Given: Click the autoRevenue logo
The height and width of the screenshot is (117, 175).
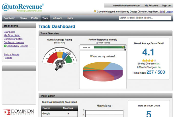Looking at the screenshot, I should (23, 7).
